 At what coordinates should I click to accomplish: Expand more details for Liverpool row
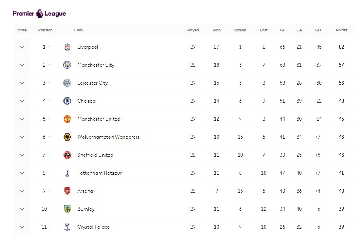point(22,47)
